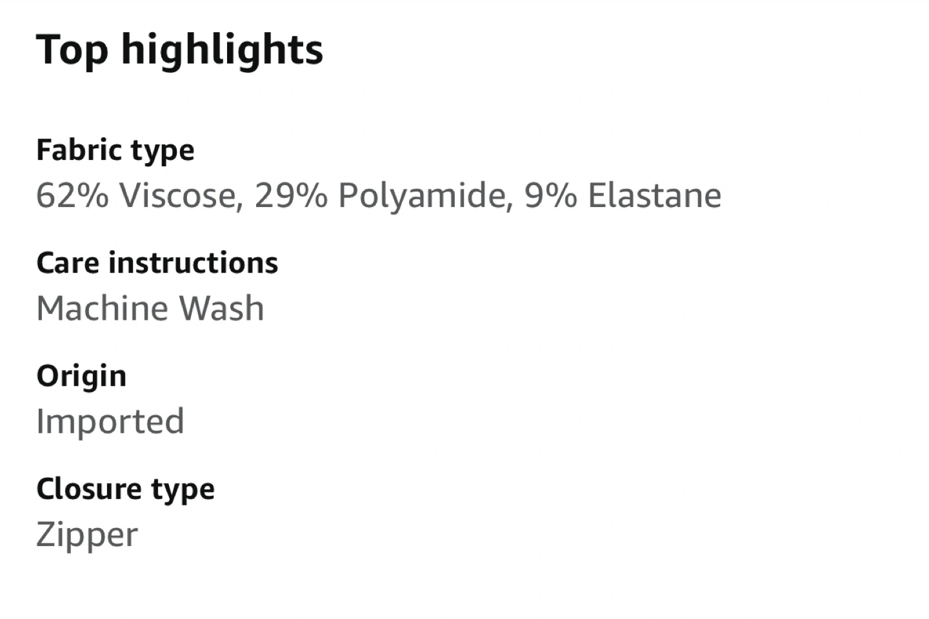
Task: Select the "Origin" label
Action: coord(81,376)
